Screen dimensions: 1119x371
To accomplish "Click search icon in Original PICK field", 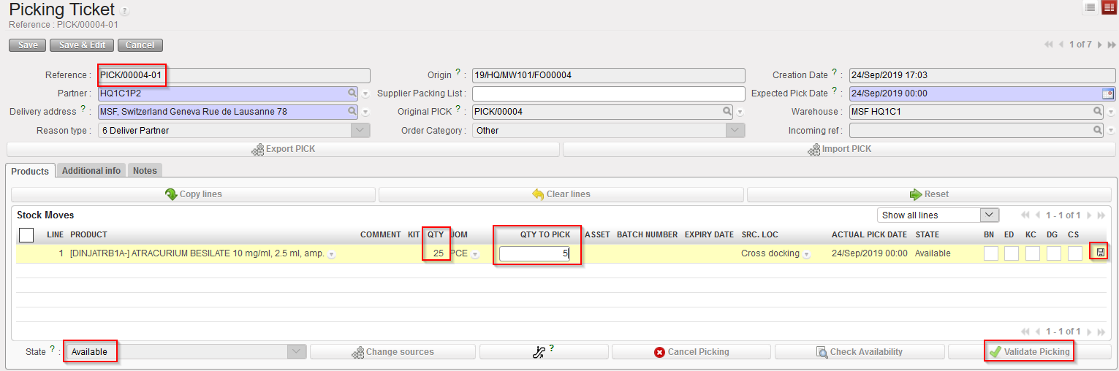I will (x=727, y=112).
